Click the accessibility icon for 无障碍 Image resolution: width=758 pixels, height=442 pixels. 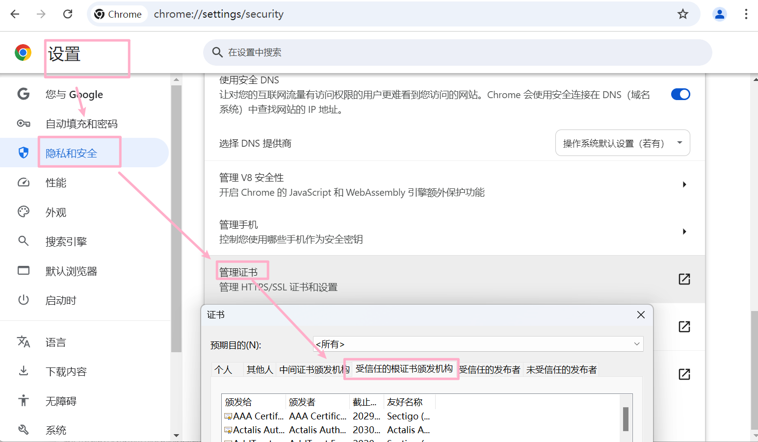(x=24, y=400)
